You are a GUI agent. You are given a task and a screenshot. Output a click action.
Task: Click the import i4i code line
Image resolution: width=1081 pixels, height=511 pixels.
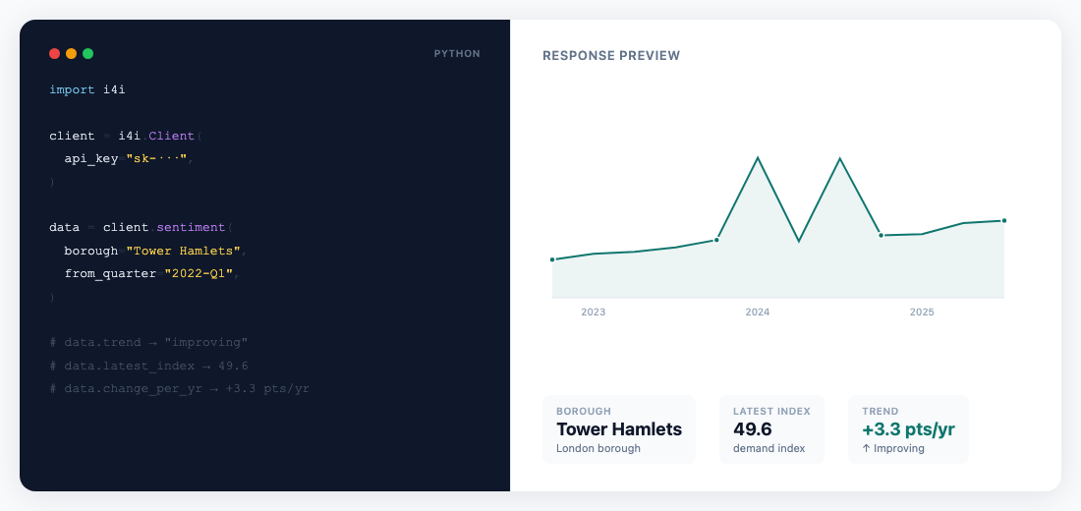click(x=87, y=89)
